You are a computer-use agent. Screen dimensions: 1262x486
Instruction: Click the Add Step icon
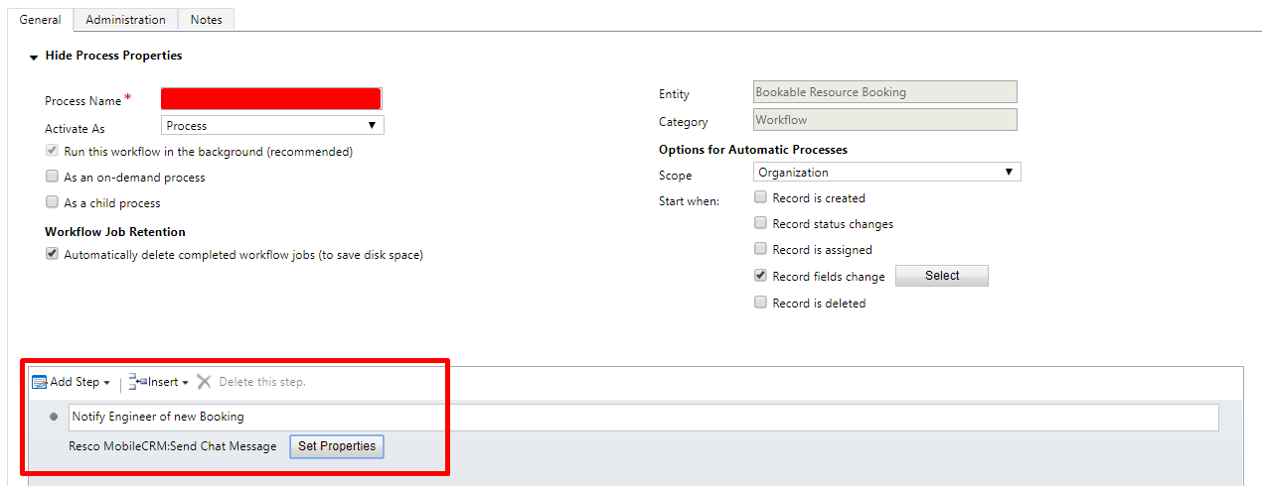coord(40,382)
